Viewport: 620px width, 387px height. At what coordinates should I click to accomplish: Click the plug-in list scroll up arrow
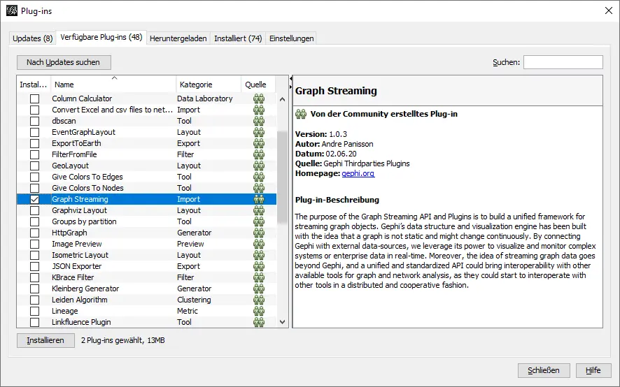click(x=282, y=99)
